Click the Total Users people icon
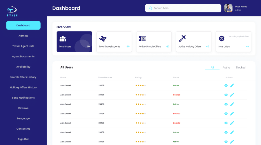261x145 pixels. click(x=63, y=39)
